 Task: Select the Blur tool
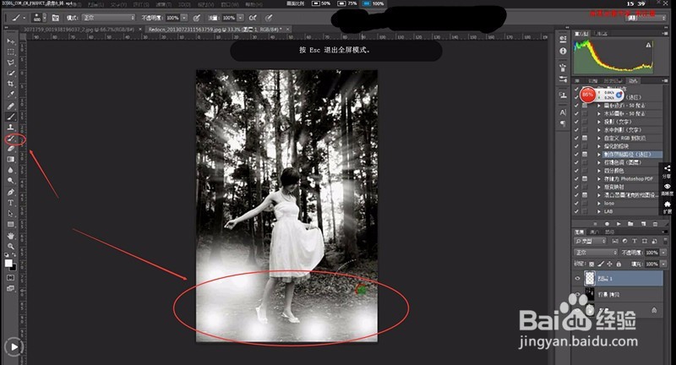pyautogui.click(x=11, y=170)
